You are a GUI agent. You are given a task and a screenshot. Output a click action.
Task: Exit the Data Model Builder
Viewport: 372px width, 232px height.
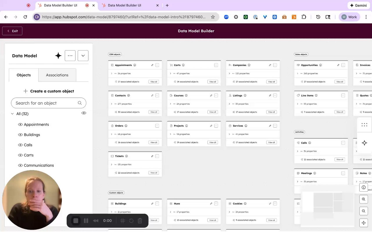click(x=12, y=31)
